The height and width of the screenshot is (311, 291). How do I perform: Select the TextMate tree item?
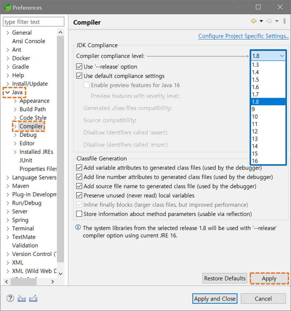24,237
